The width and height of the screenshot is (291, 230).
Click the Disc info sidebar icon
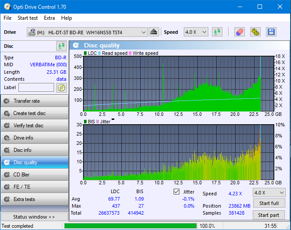click(x=7, y=150)
